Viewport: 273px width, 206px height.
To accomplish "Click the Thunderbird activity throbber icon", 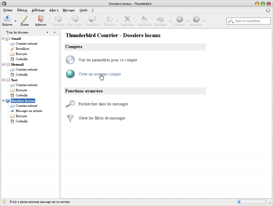I will tap(268, 10).
